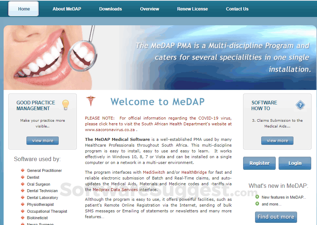
Task: Switch to the About MeDAP tab
Action: [x=67, y=9]
